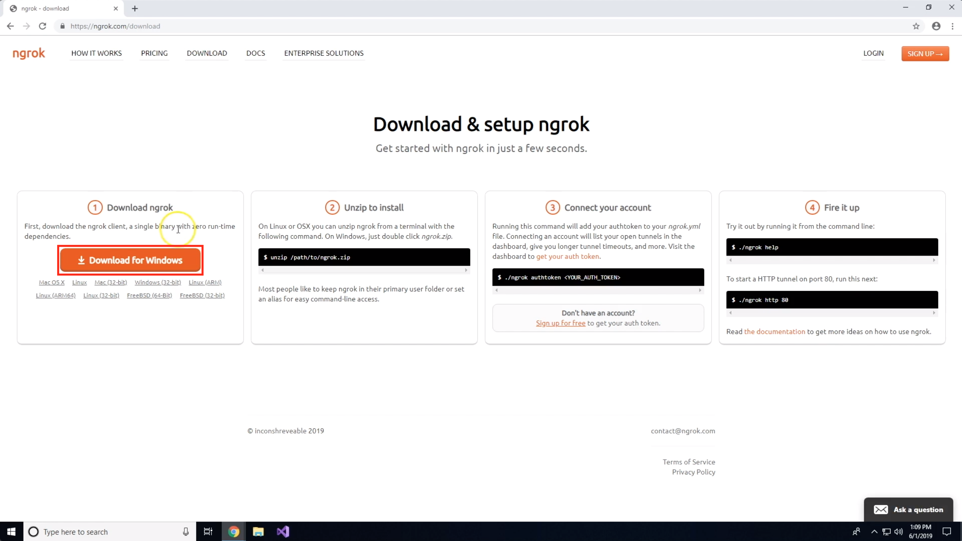
Task: Click the authtoken box's right scroll arrow
Action: click(x=700, y=290)
